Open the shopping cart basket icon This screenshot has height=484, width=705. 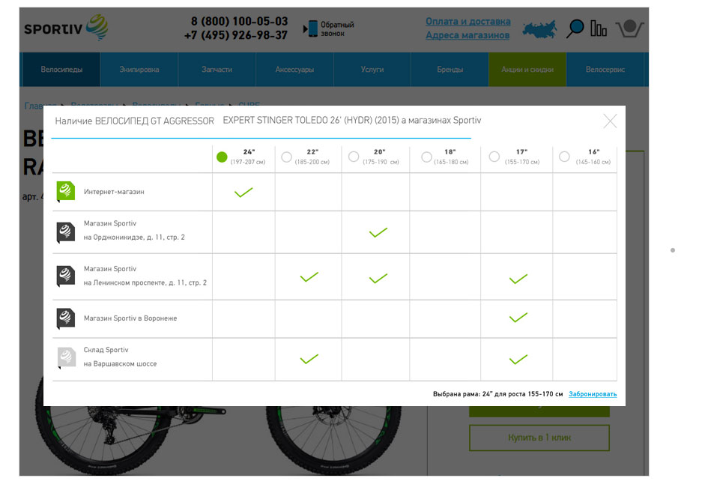point(629,28)
